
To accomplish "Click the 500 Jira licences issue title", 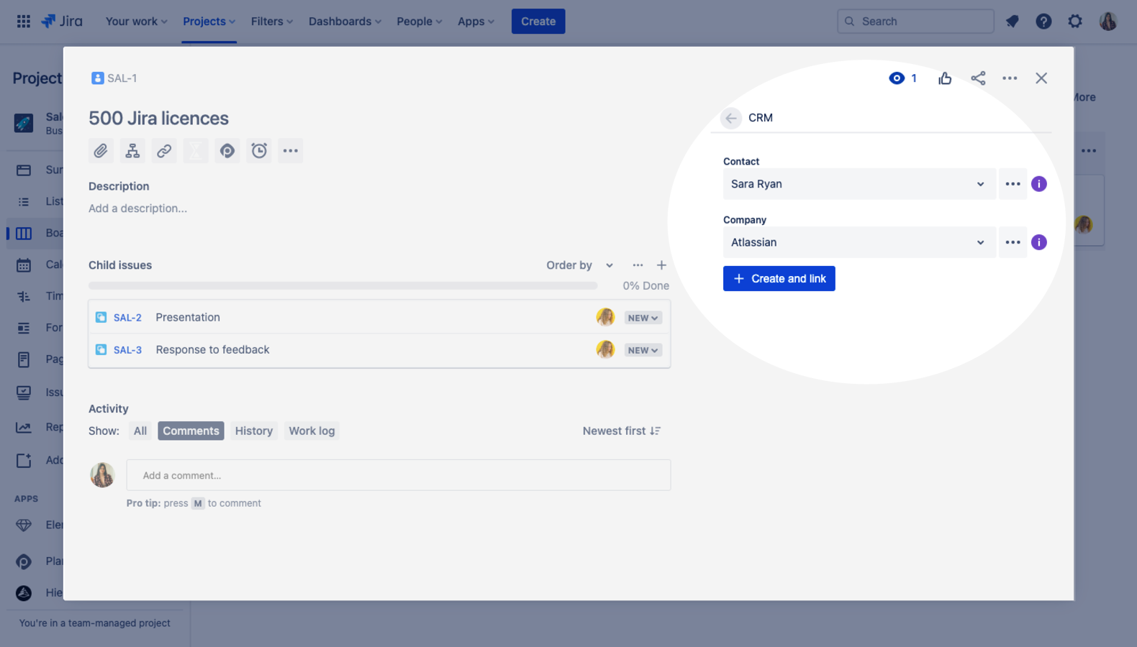I will point(158,118).
